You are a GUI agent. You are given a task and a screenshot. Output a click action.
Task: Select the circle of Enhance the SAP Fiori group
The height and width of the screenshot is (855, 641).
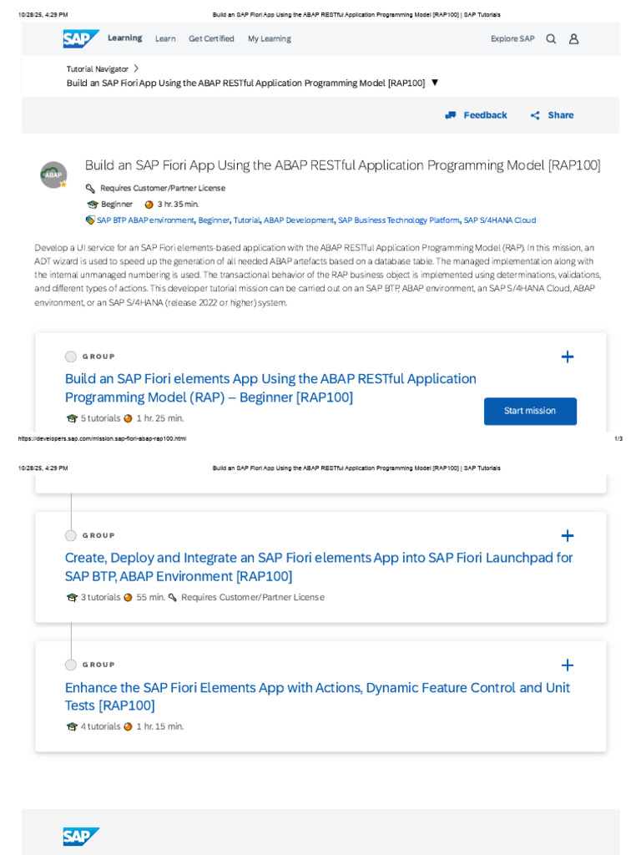pos(71,665)
